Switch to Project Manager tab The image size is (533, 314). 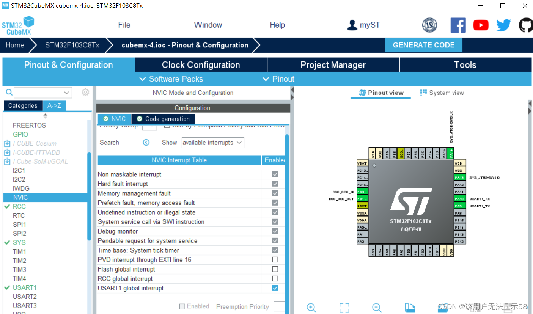[333, 65]
